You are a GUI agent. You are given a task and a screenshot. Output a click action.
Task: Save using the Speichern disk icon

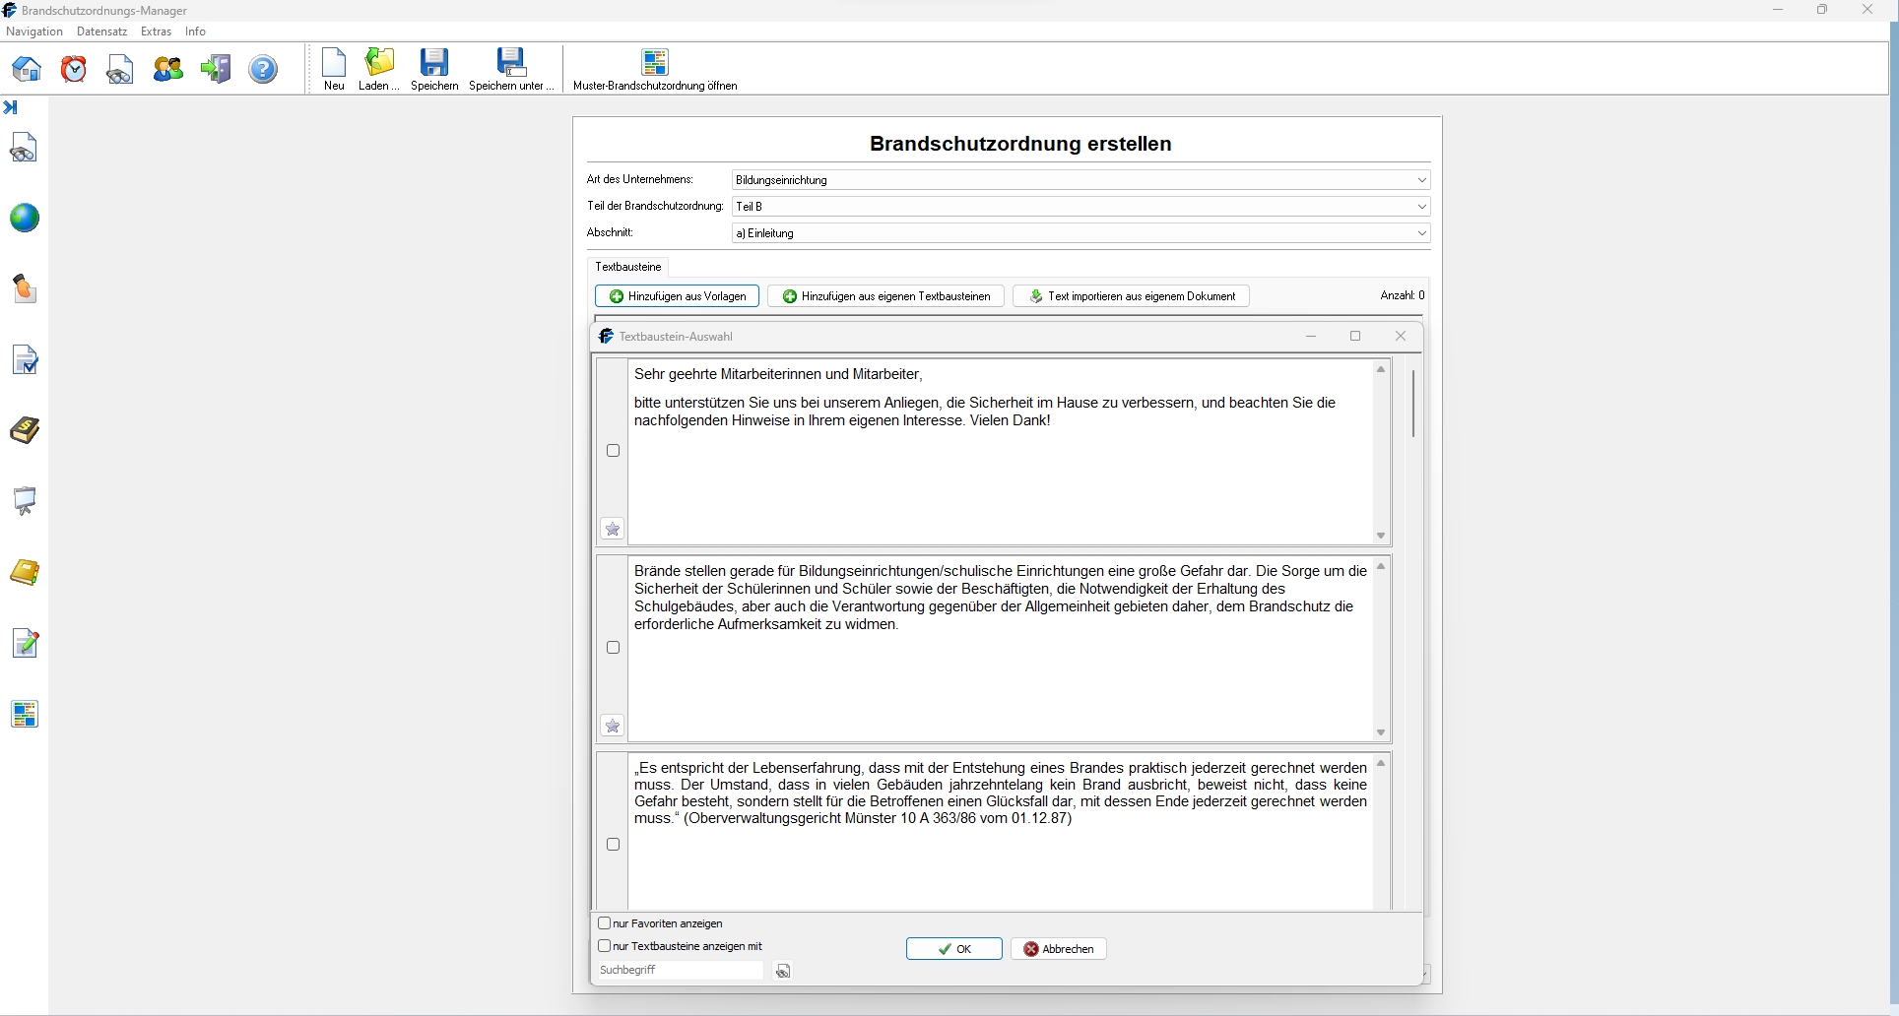click(434, 69)
